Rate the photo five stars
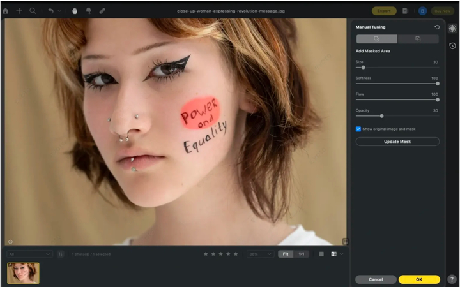The width and height of the screenshot is (460, 287). (x=236, y=254)
